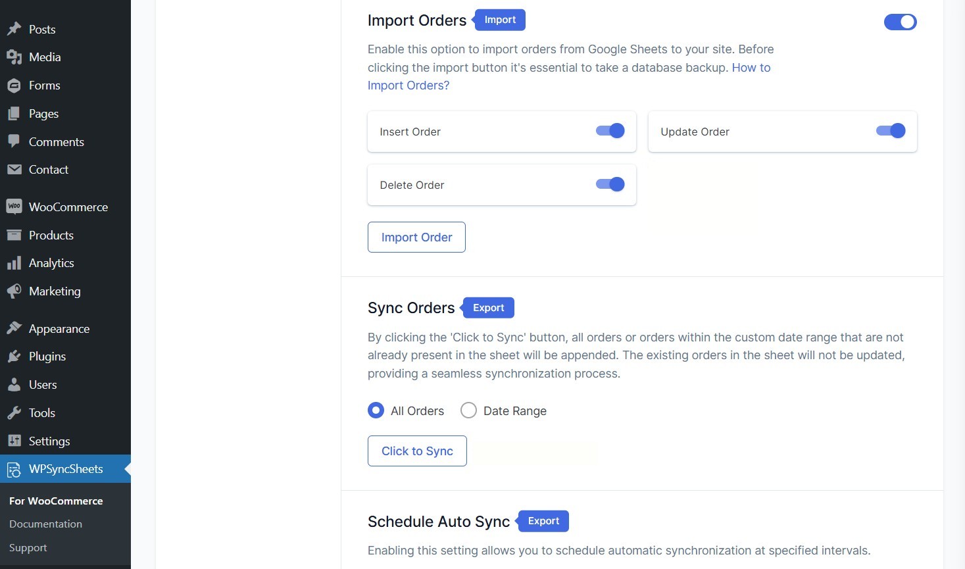Toggle the Update Order switch
This screenshot has height=569, width=965.
coord(891,131)
